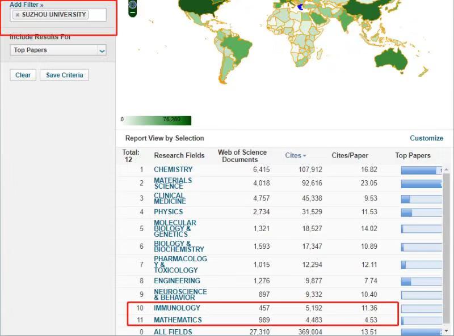Click the results table vertical scrollbar
Screen dimensions: 454x336
446,244
